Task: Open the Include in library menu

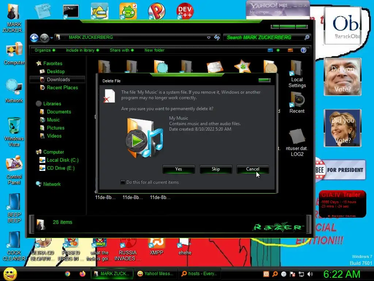Action: [82, 50]
